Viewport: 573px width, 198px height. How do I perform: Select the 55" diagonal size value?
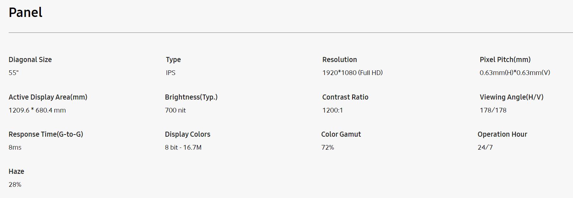[13, 73]
